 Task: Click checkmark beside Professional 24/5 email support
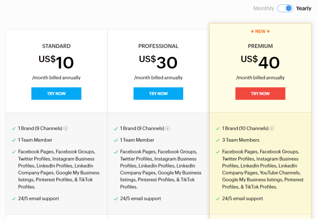click(x=116, y=199)
